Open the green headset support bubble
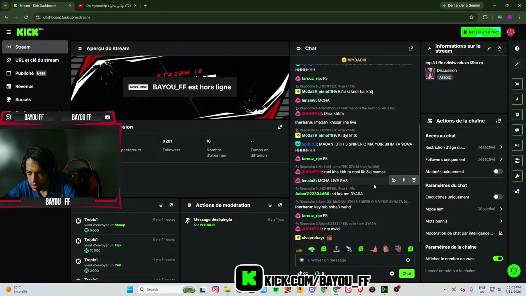 click(x=514, y=270)
